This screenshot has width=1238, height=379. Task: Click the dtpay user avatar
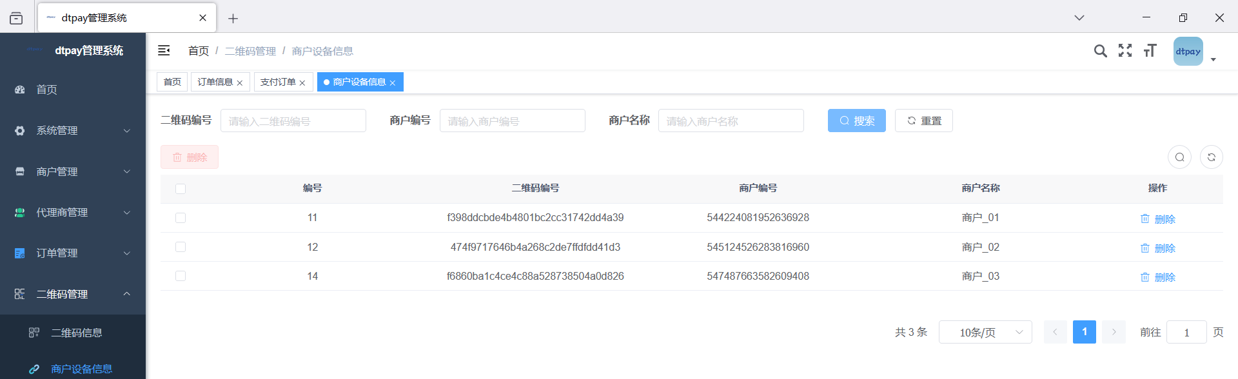1188,52
